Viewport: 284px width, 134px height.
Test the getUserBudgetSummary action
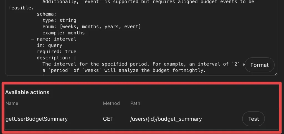pyautogui.click(x=253, y=119)
